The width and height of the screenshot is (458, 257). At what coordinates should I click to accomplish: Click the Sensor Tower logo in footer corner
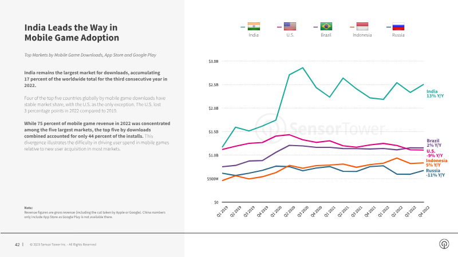pyautogui.click(x=444, y=244)
